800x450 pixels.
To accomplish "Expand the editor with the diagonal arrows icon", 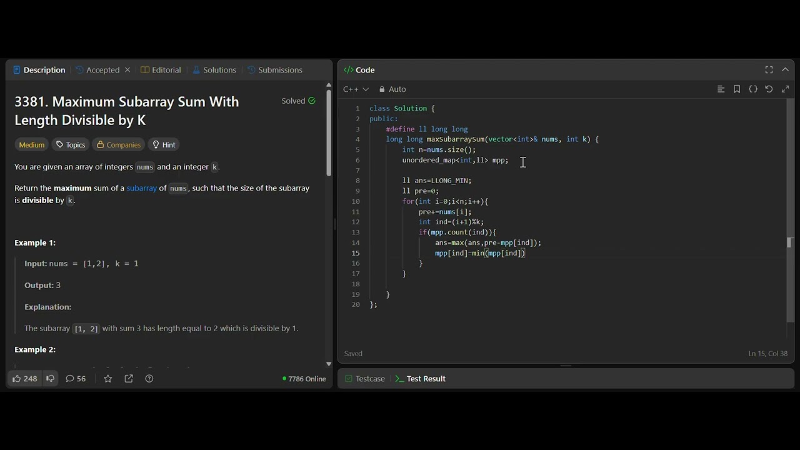I will [x=786, y=89].
